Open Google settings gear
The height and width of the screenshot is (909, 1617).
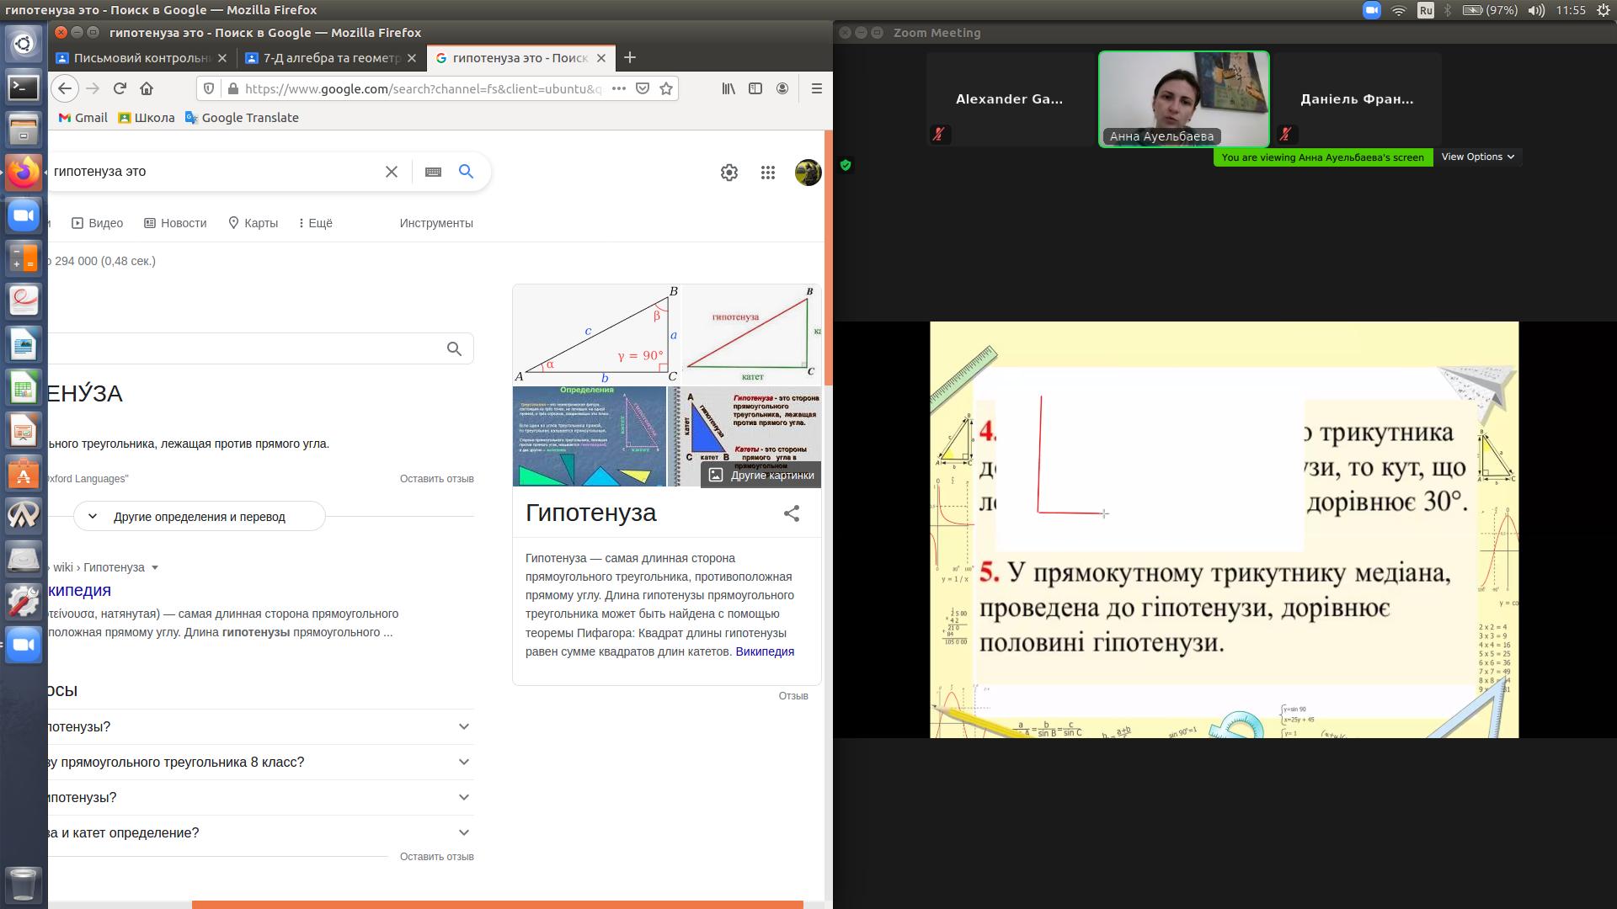729,173
